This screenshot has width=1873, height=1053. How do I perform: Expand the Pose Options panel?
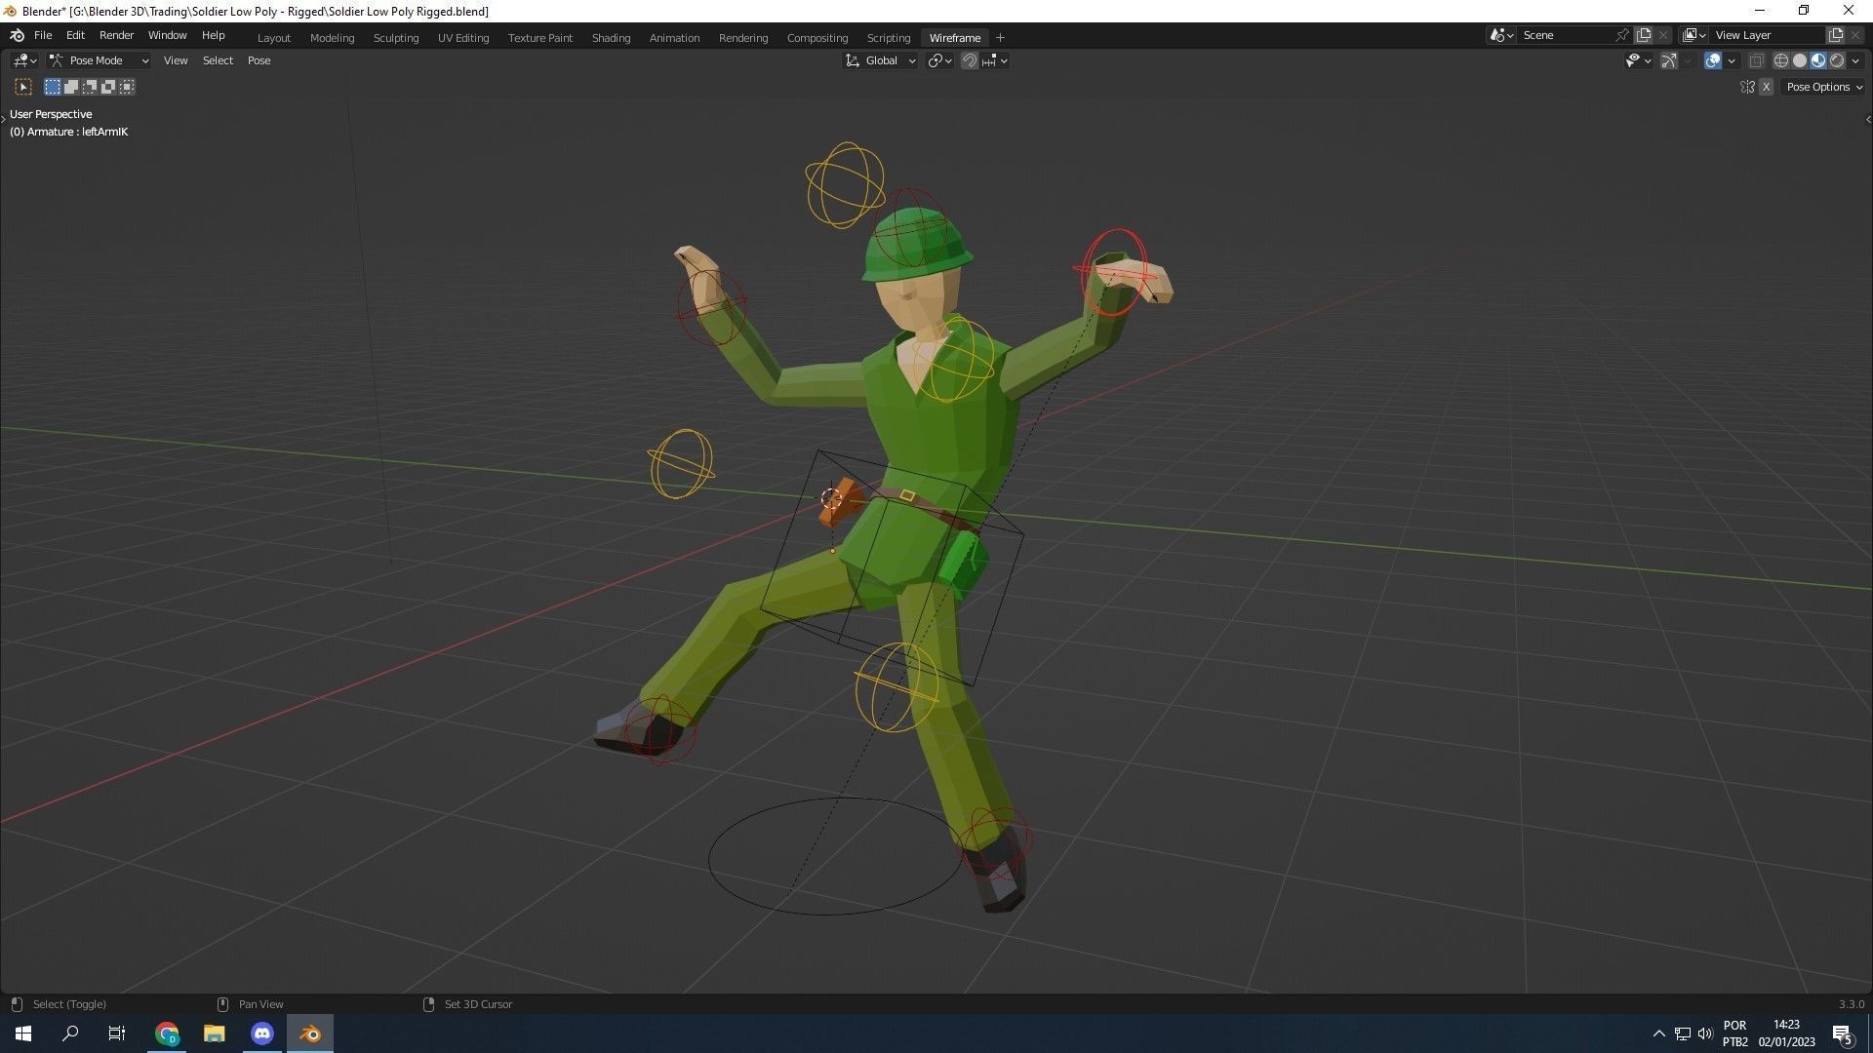(1822, 87)
